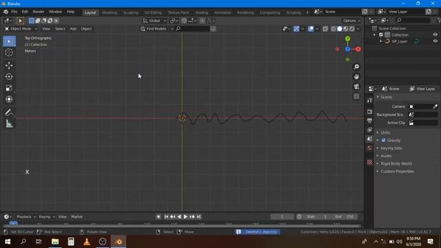Switch orthographic perspective grid icon

pyautogui.click(x=356, y=96)
